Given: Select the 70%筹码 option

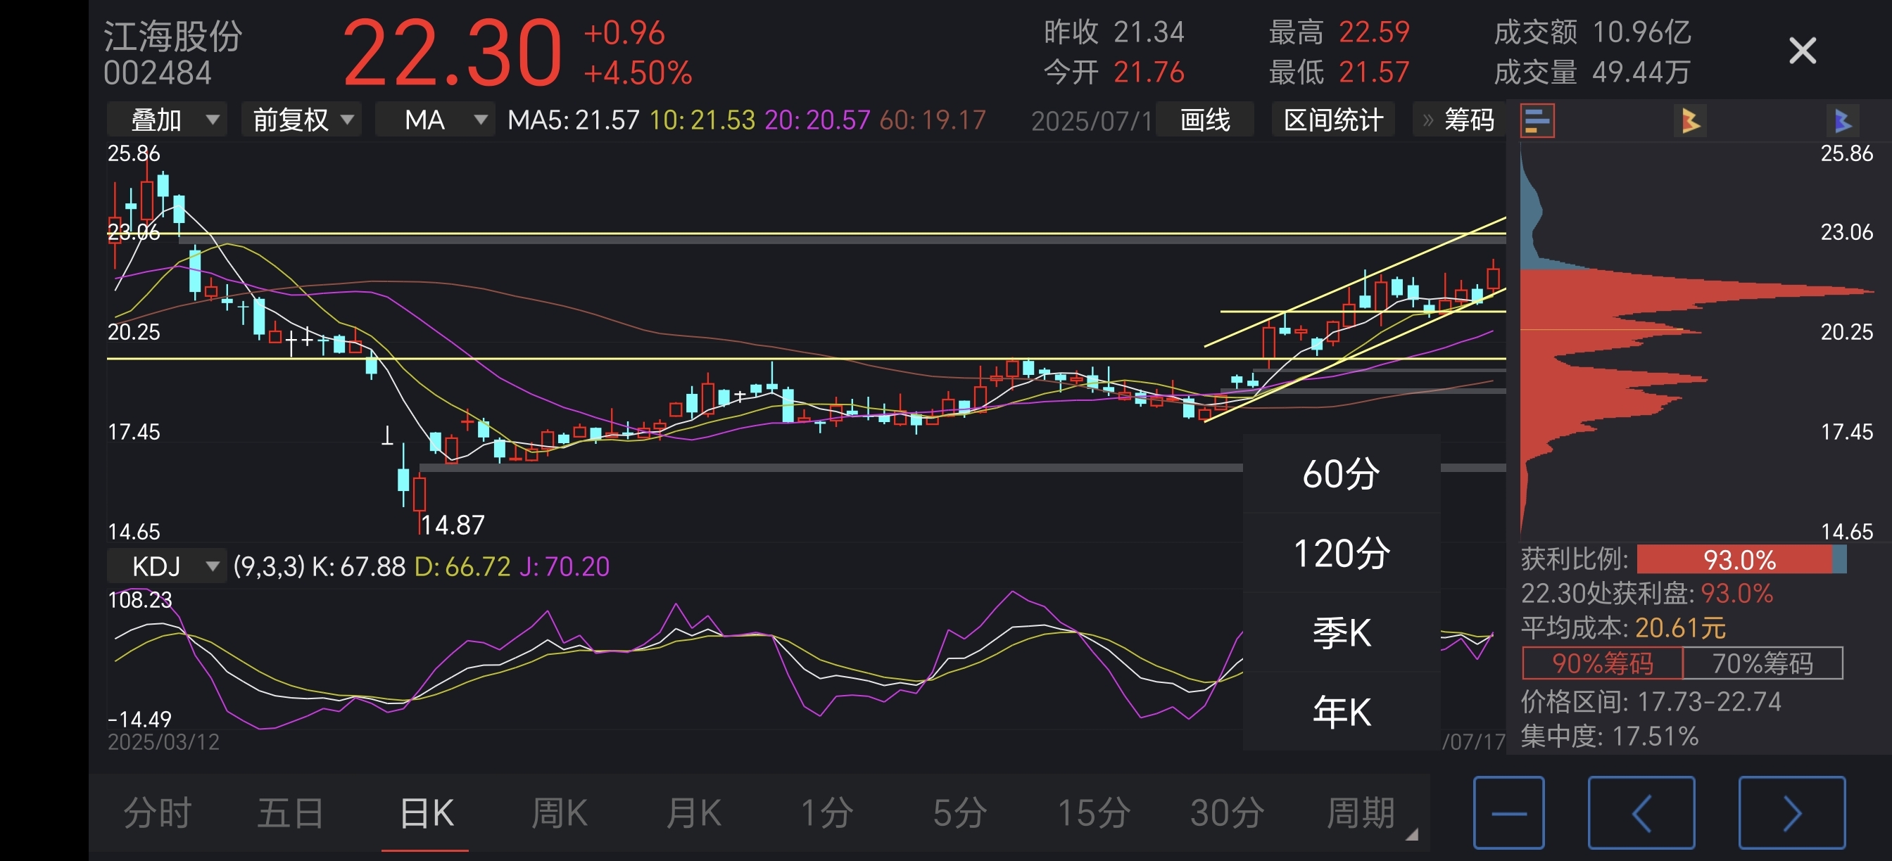Looking at the screenshot, I should [x=1762, y=663].
